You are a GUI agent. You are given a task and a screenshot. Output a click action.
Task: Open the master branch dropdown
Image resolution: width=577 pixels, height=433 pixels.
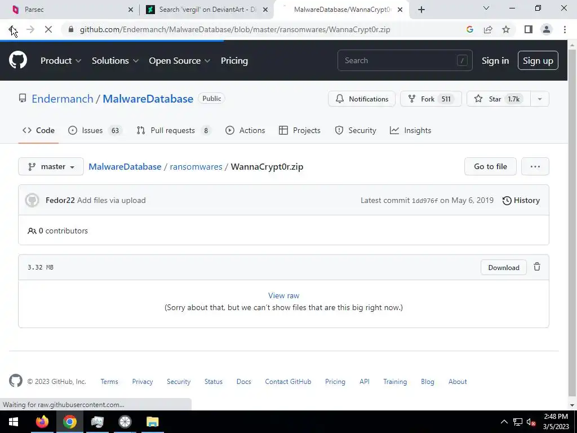pyautogui.click(x=51, y=166)
